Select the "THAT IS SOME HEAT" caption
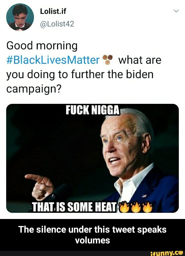Image resolution: width=185 pixels, height=256 pixels. (x=75, y=206)
